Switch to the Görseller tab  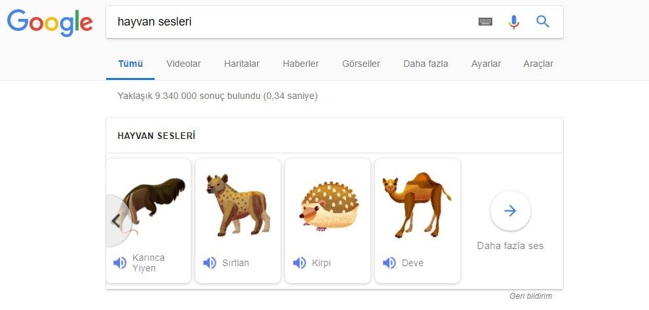[361, 64]
